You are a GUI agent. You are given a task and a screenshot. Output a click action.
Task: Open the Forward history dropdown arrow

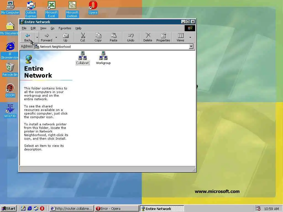(x=56, y=37)
